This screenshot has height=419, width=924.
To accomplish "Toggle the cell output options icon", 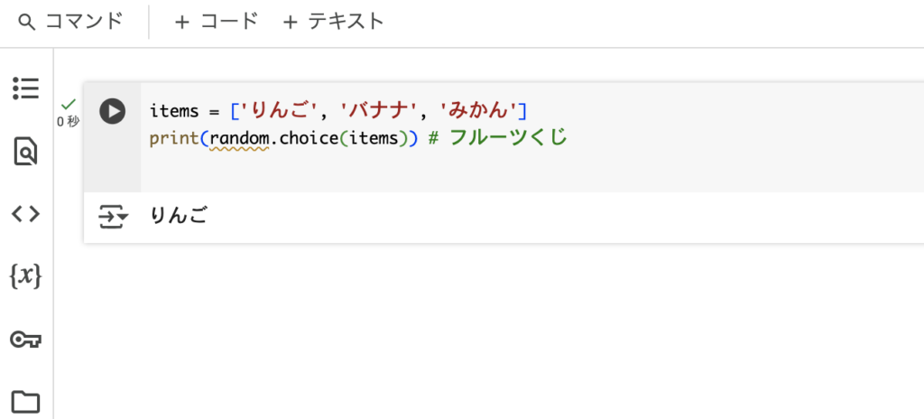I will click(x=113, y=217).
